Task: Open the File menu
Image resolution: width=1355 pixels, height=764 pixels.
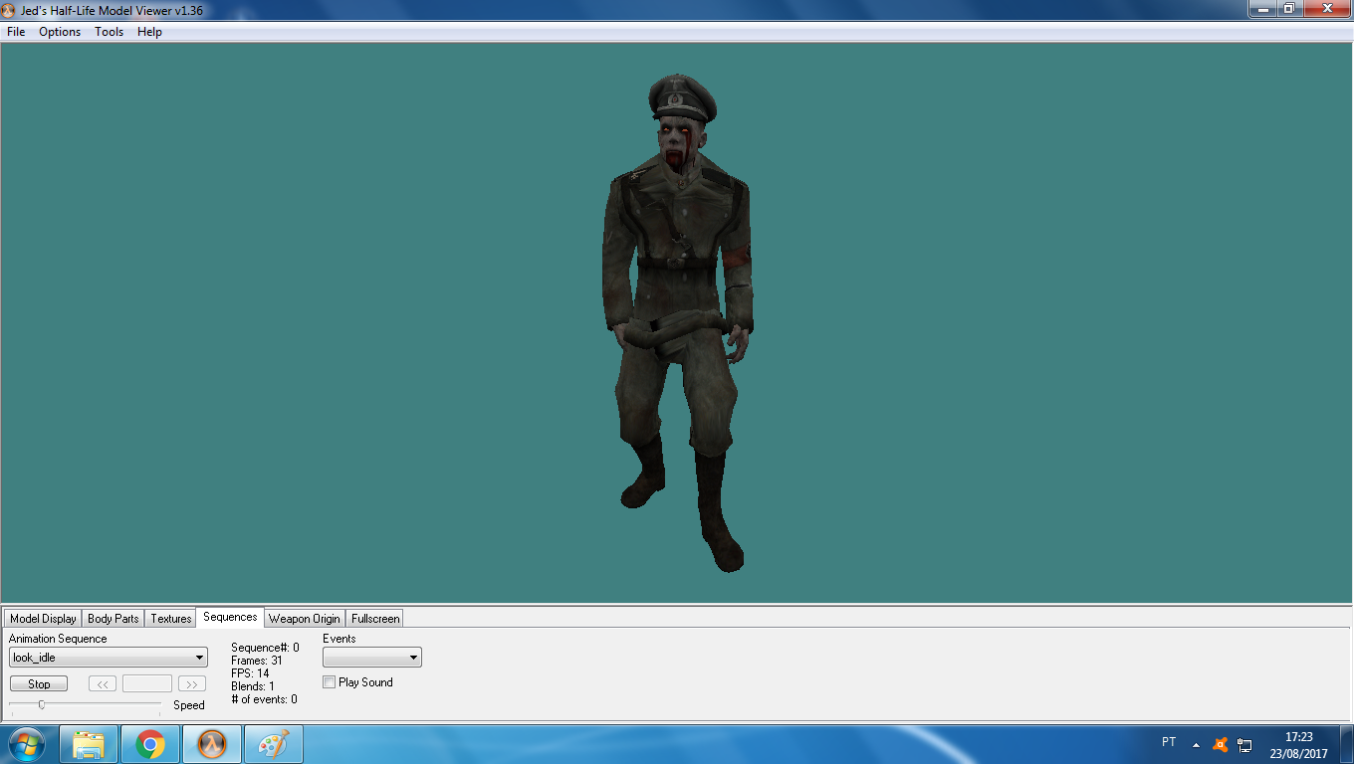Action: point(16,32)
